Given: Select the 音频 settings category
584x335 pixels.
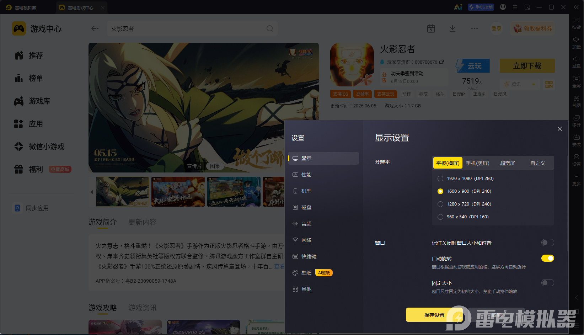Looking at the screenshot, I should 323,224.
